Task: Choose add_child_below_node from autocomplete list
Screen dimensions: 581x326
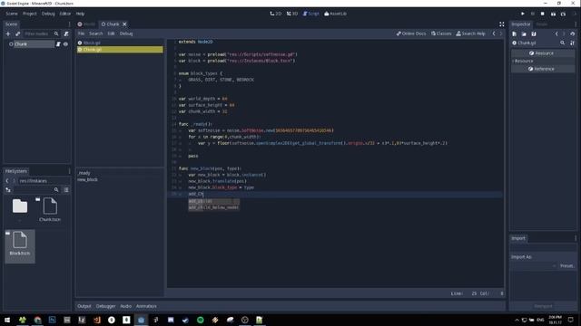Action: pos(213,207)
